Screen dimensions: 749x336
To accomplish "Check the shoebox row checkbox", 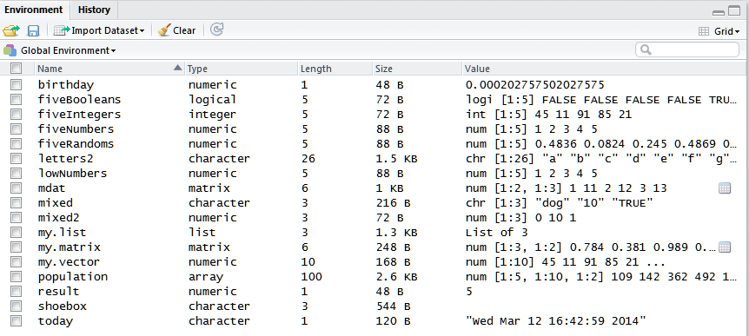I will [x=16, y=306].
